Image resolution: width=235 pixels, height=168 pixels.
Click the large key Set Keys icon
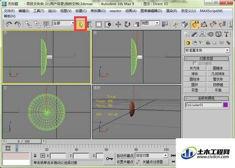pyautogui.click(x=110, y=158)
